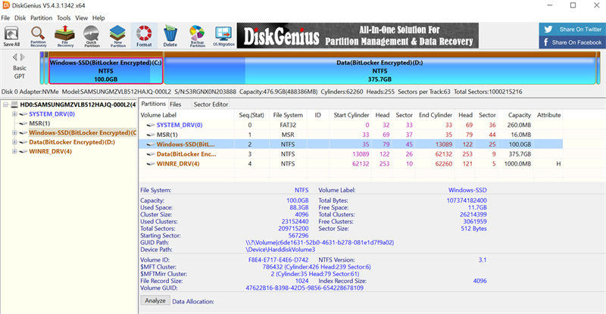Open the Backup Partition tool
This screenshot has height=314, width=606.
tap(197, 36)
